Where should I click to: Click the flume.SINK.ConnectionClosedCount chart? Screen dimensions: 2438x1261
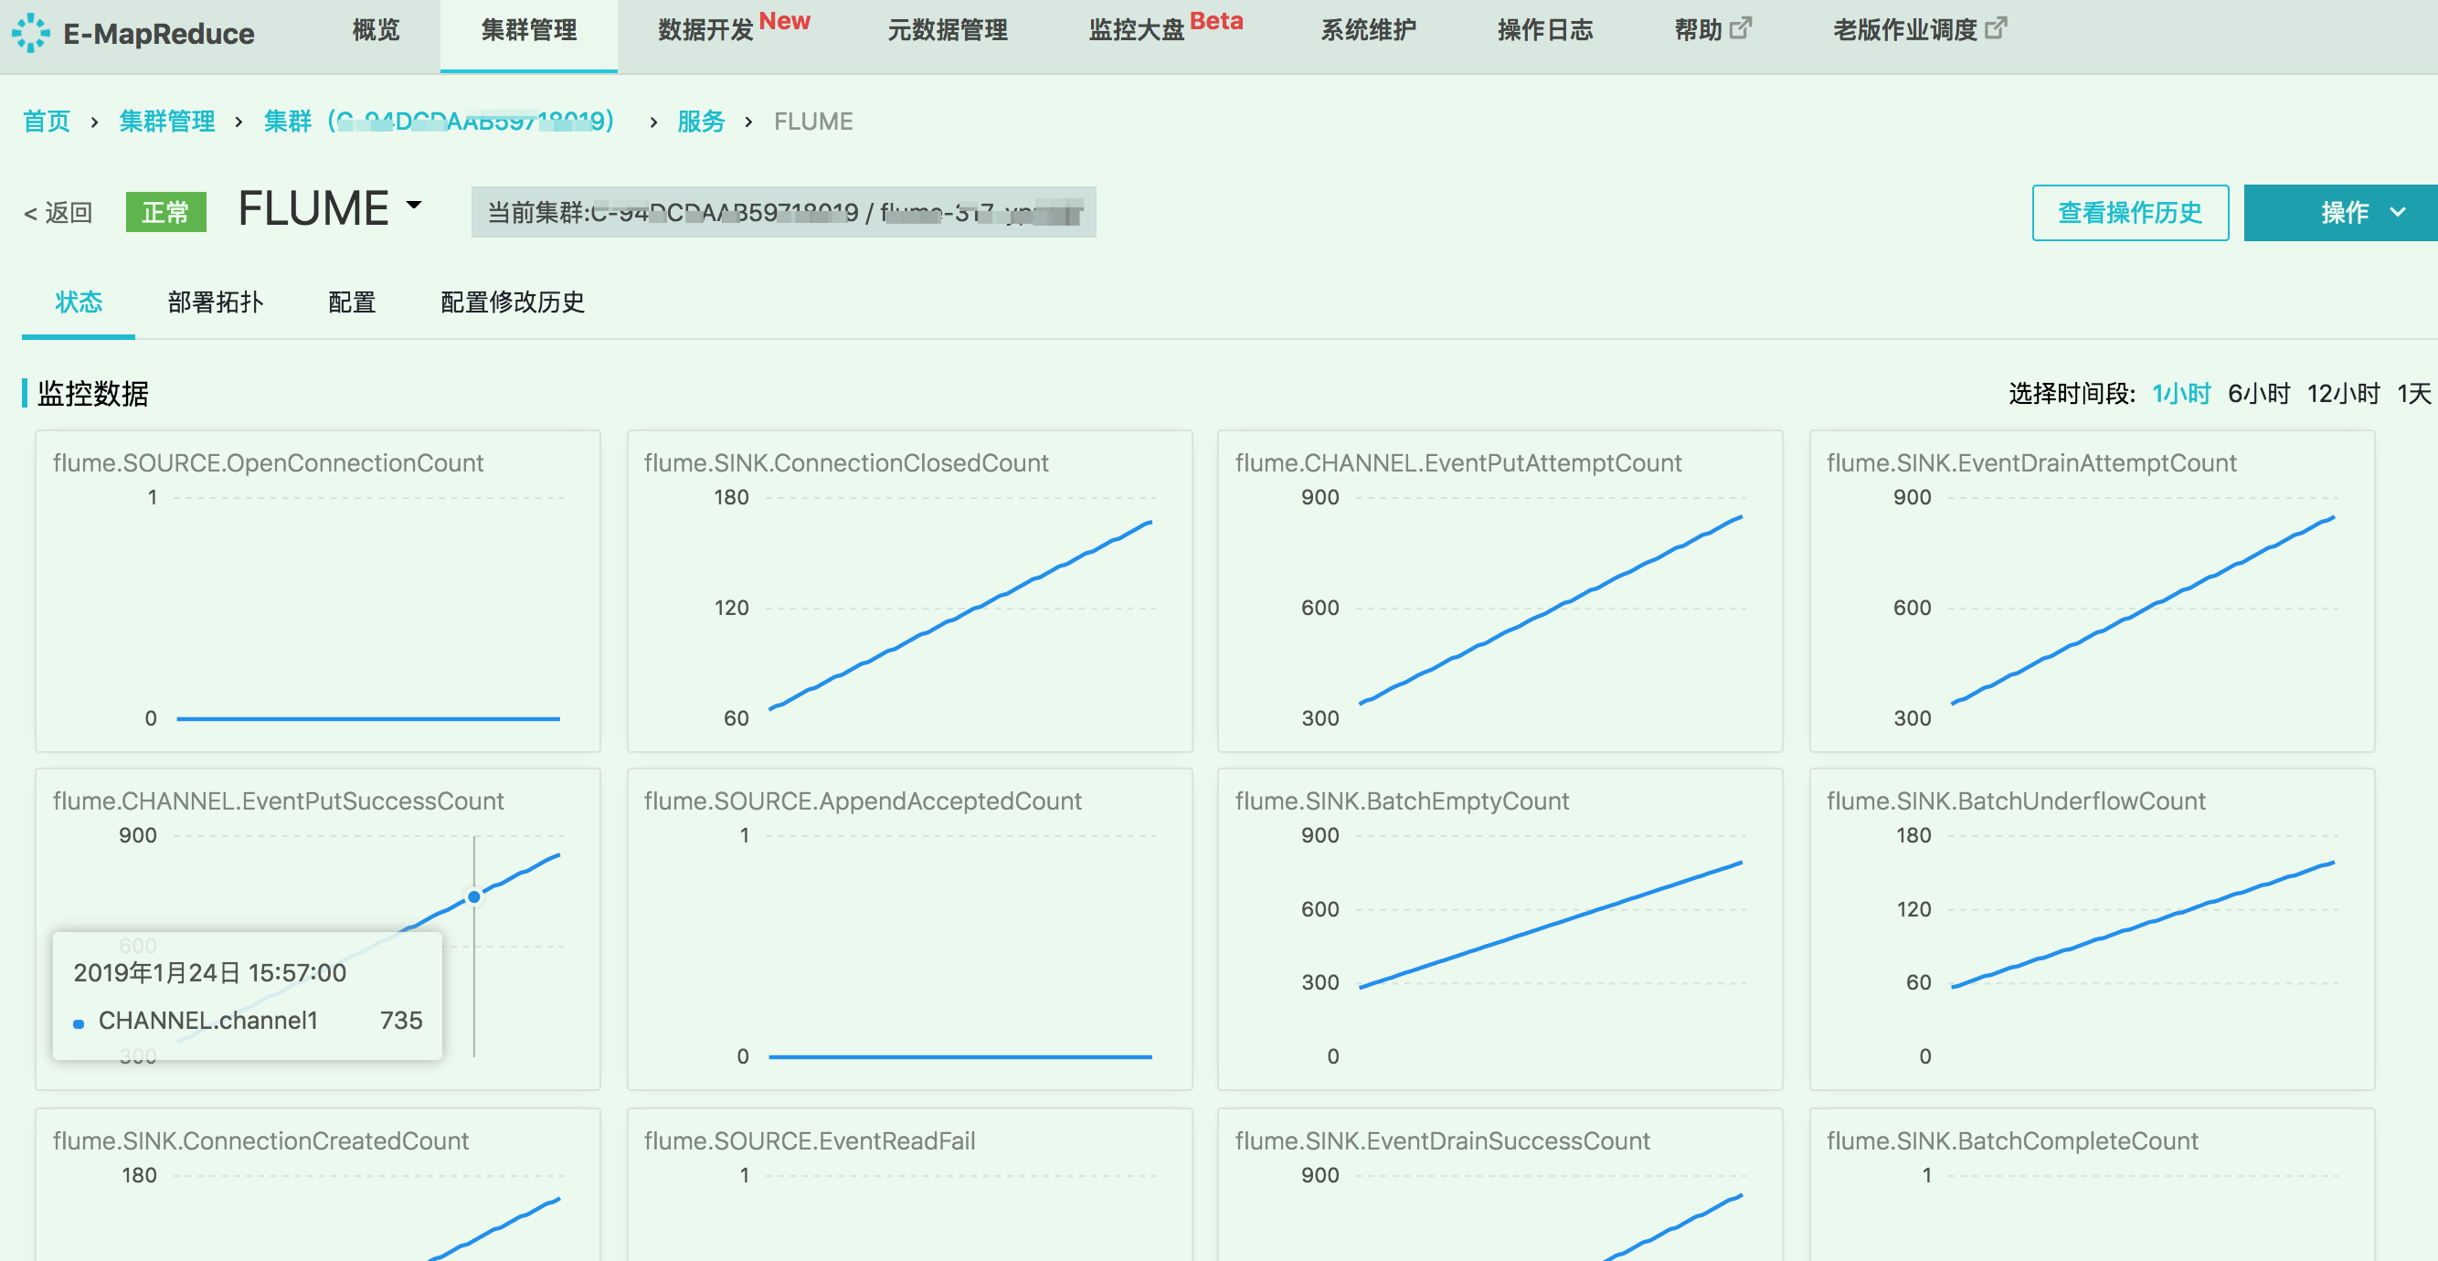[908, 590]
